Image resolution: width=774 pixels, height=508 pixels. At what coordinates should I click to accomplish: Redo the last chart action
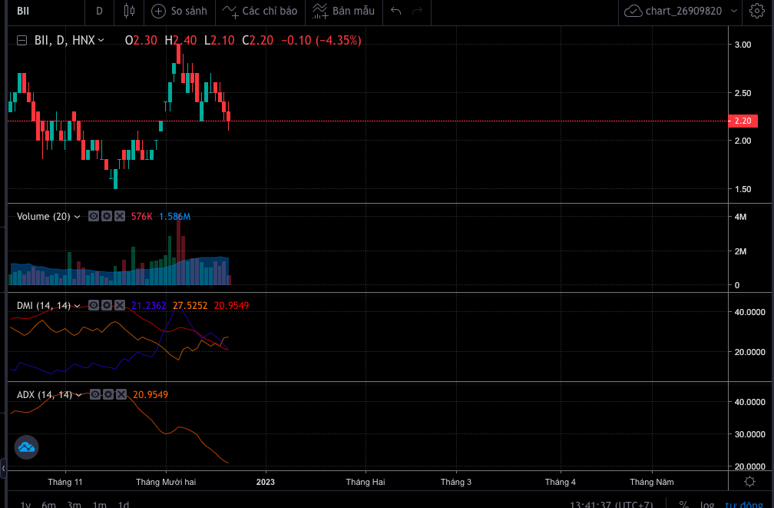coord(418,11)
